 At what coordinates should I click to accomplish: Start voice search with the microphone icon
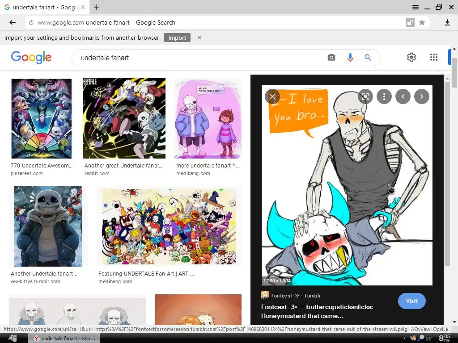pos(350,58)
